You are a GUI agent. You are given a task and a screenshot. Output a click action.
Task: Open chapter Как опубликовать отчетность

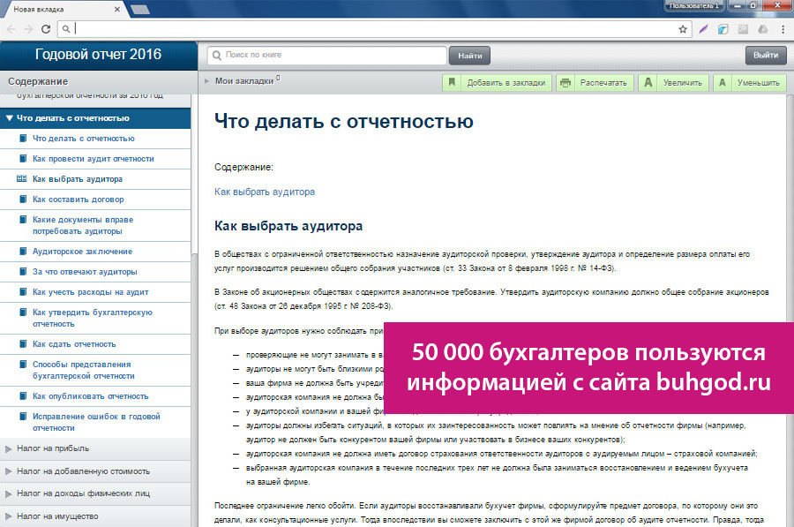point(90,396)
